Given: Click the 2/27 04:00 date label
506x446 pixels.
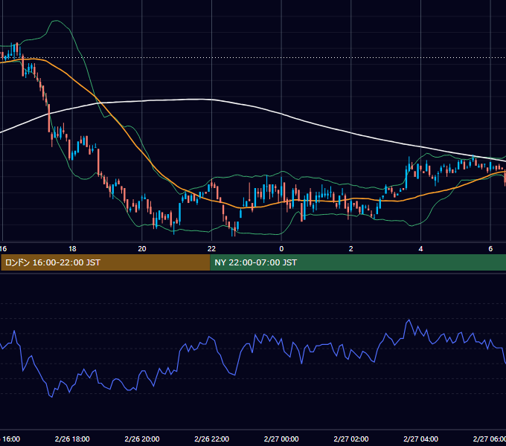Looking at the screenshot, I should (421, 439).
